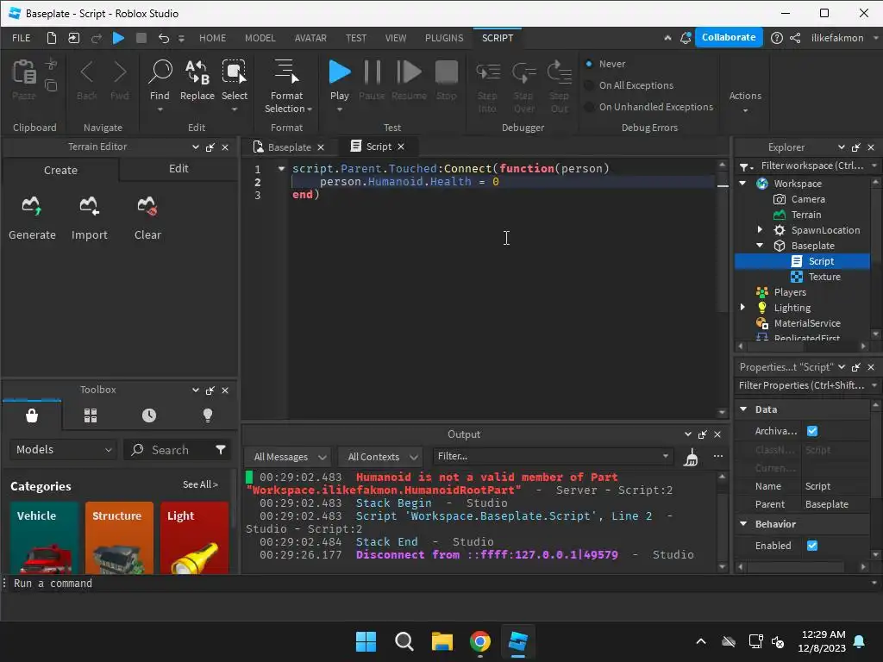
Task: Select the Never debug errors option
Action: [x=590, y=64]
